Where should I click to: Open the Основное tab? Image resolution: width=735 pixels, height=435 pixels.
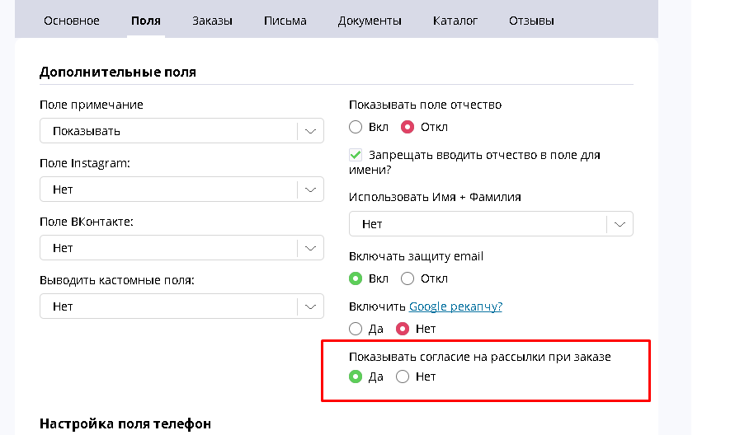point(71,21)
